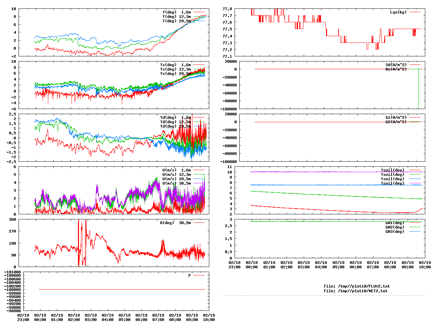This screenshot has width=432, height=324.
Task: Click the red line sample beside 'Lys(kg)'
Action: coord(415,12)
